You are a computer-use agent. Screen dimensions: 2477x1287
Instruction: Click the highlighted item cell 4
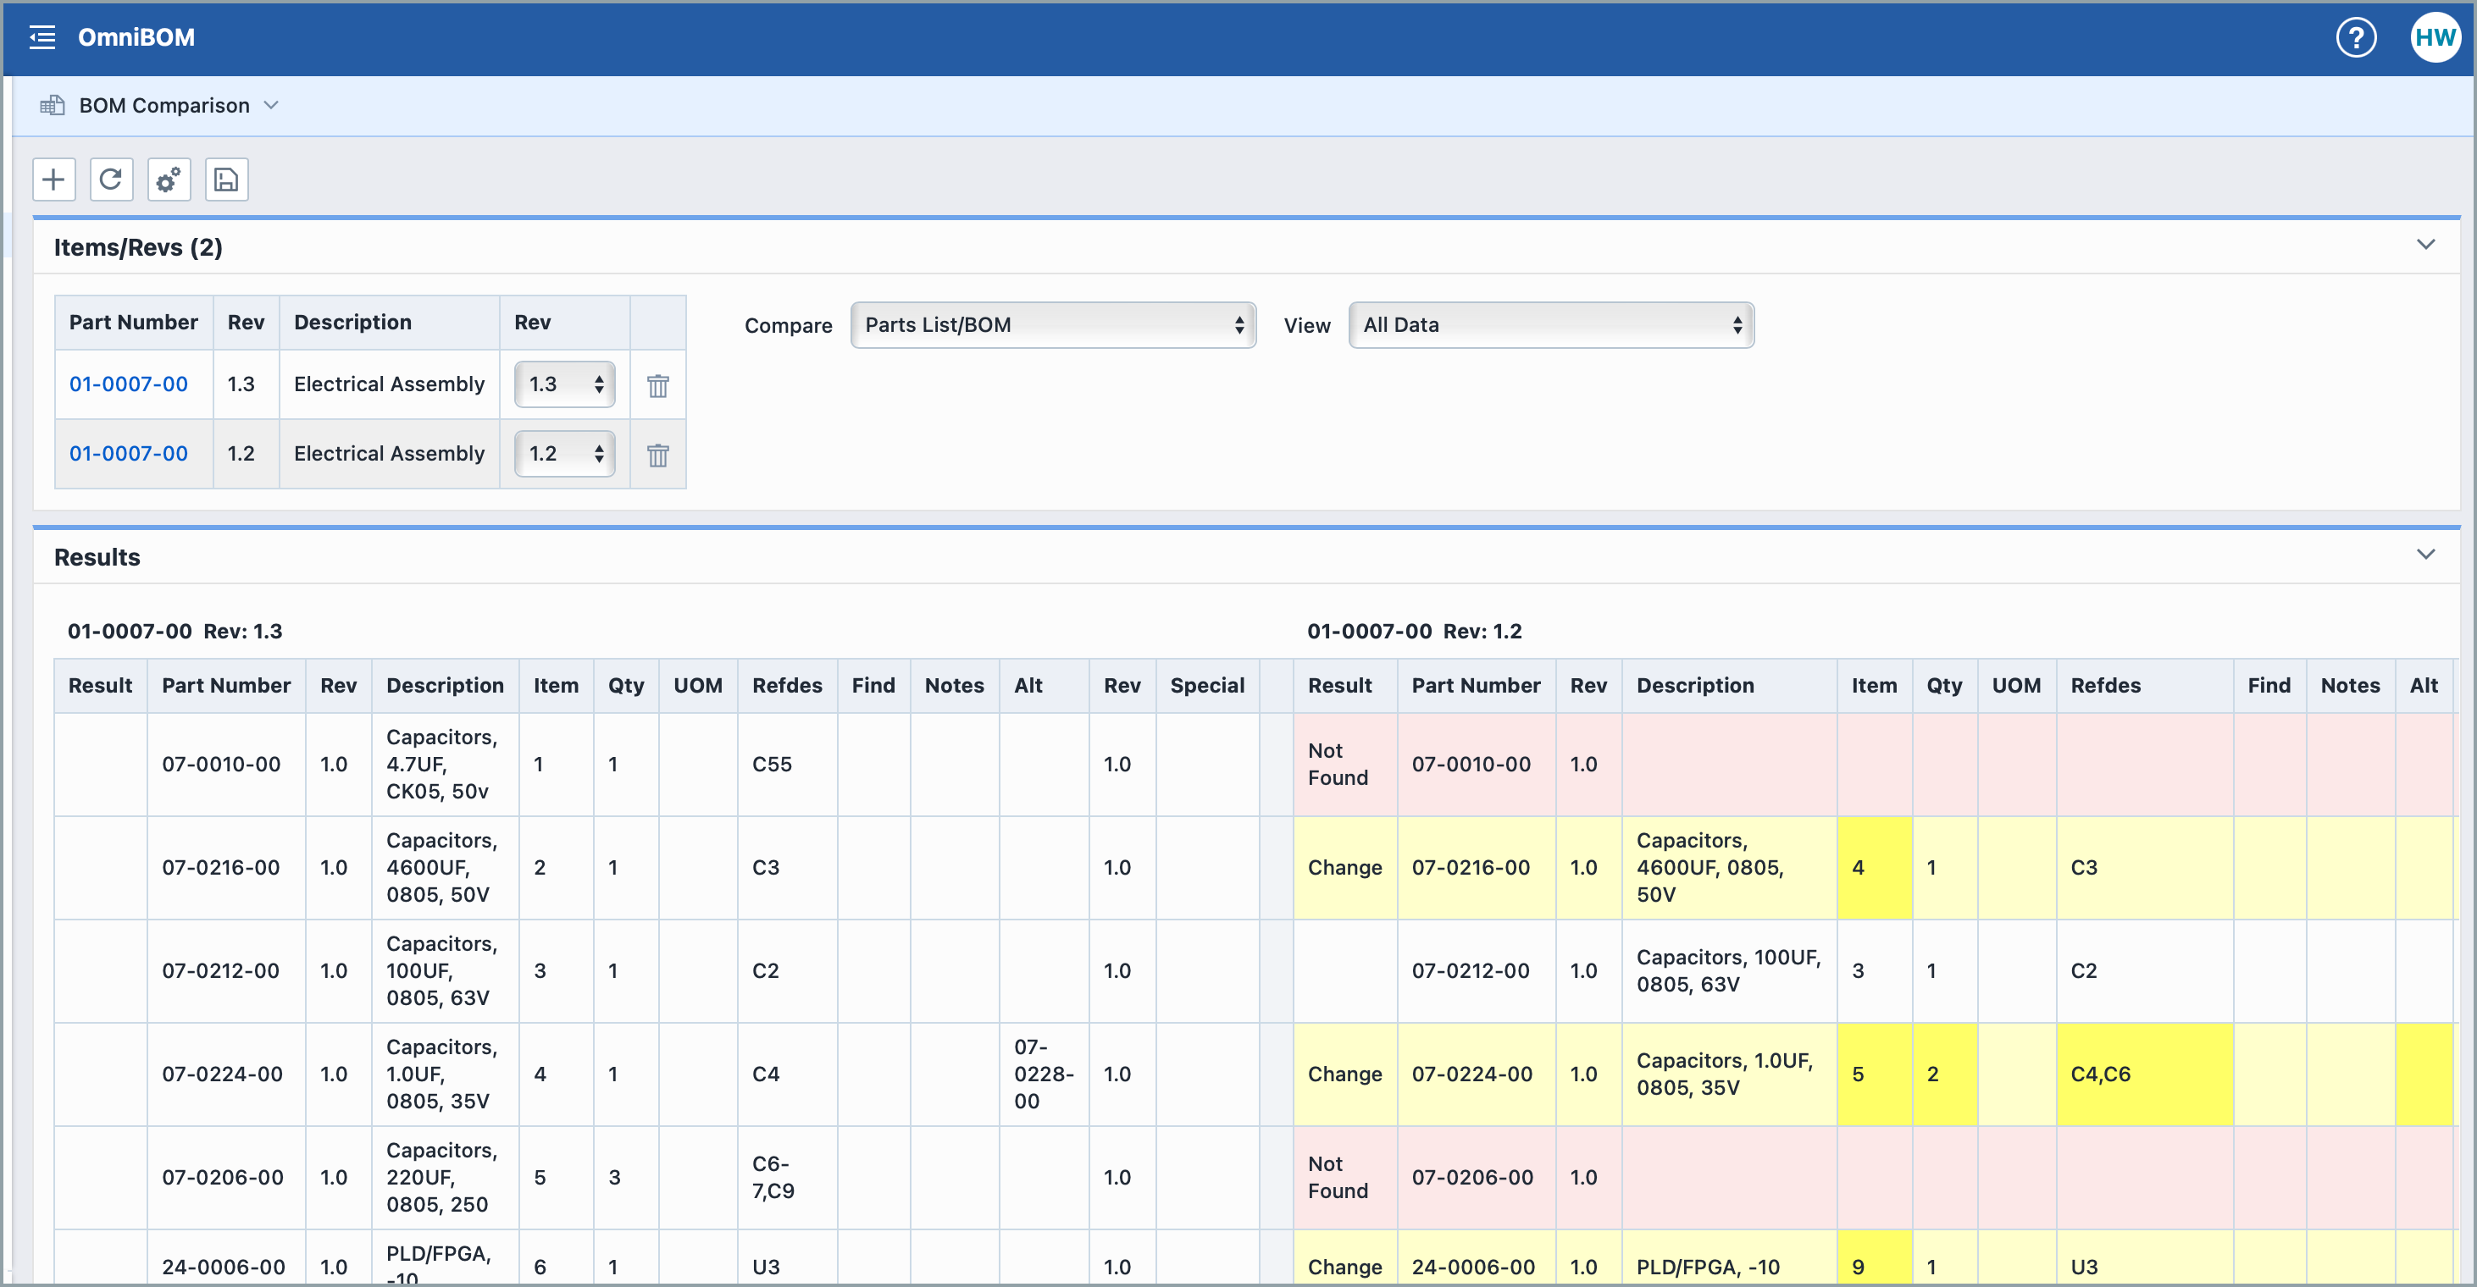(x=1874, y=867)
